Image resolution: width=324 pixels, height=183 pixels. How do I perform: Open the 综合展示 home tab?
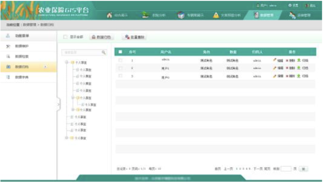[117, 15]
